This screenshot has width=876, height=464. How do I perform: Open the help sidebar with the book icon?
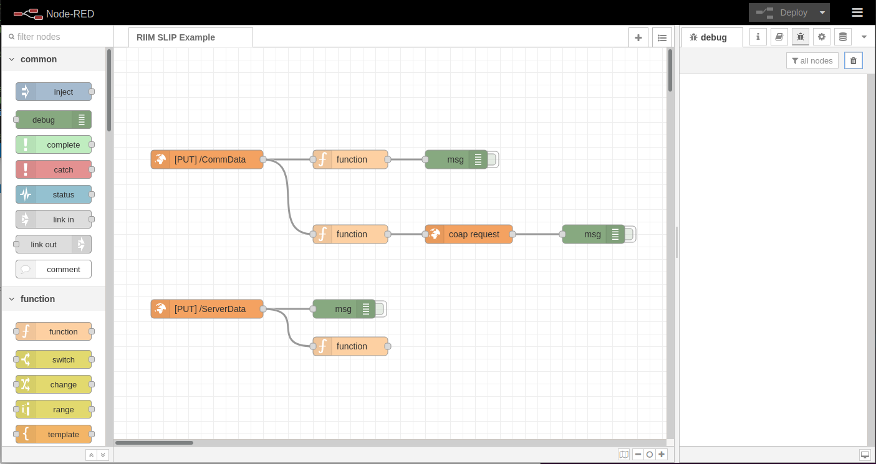point(779,37)
